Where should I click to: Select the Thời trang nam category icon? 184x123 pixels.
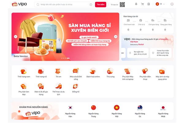coord(24,71)
